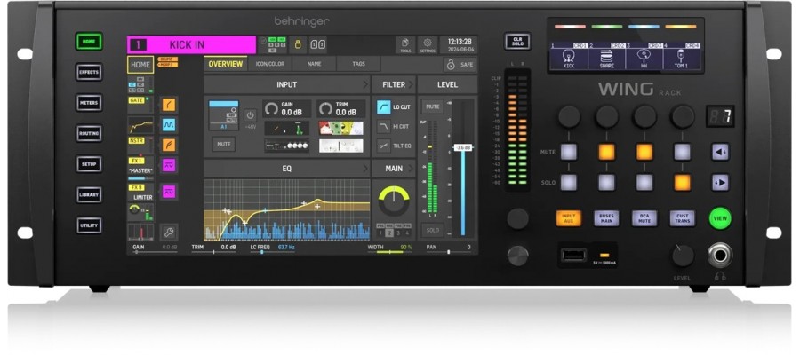Toggle the LO CUT filter on
This screenshot has width=800, height=355.
394,107
